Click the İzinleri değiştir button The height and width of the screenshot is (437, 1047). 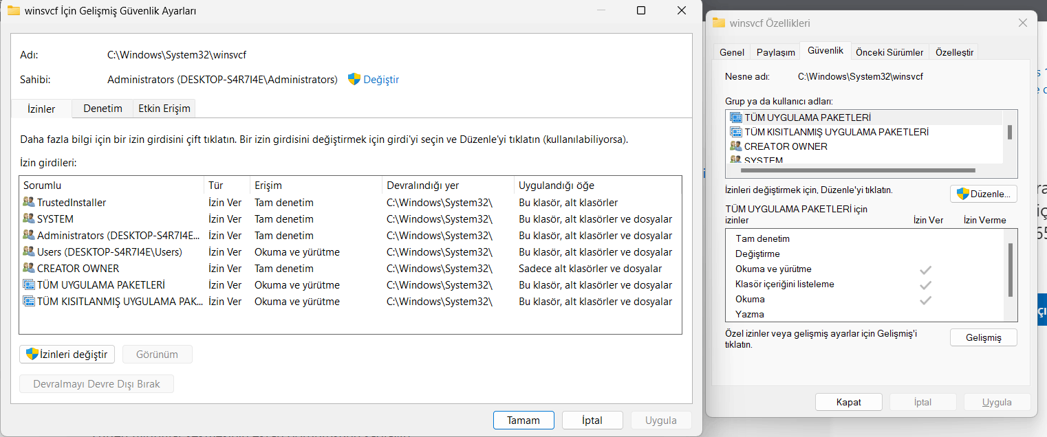click(x=67, y=355)
